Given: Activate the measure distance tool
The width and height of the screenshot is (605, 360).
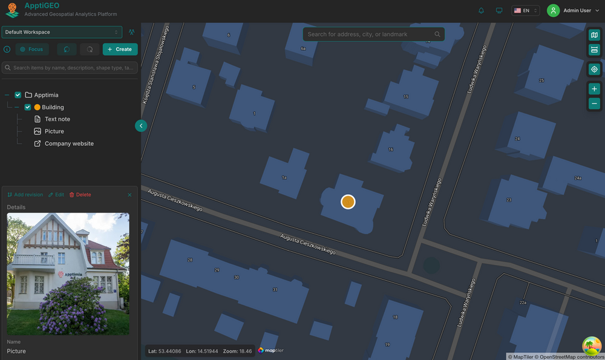Looking at the screenshot, I should [x=594, y=50].
